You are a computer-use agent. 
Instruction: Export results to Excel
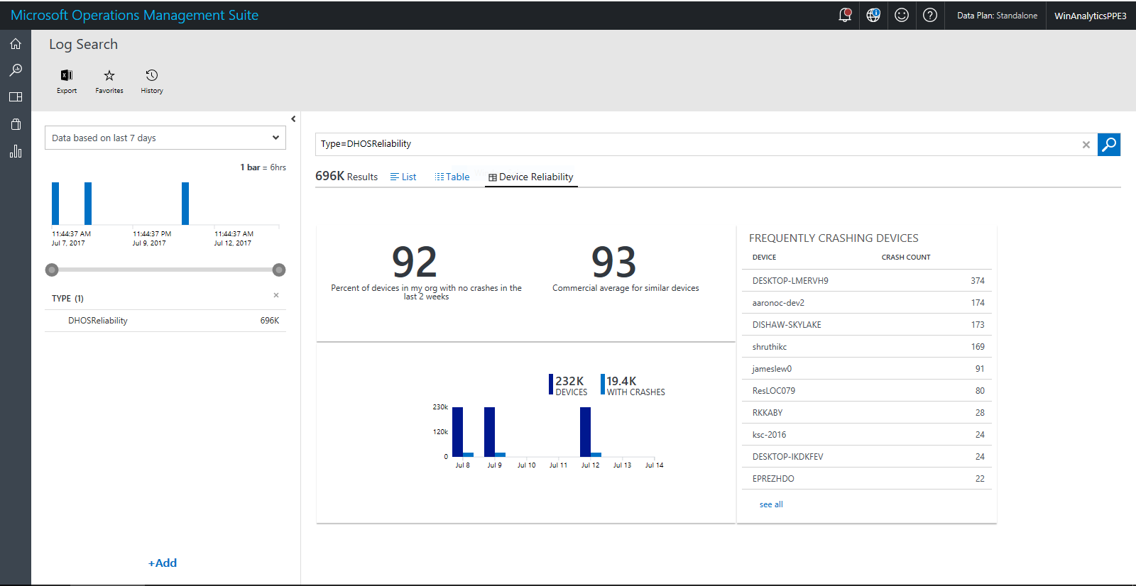coord(67,80)
